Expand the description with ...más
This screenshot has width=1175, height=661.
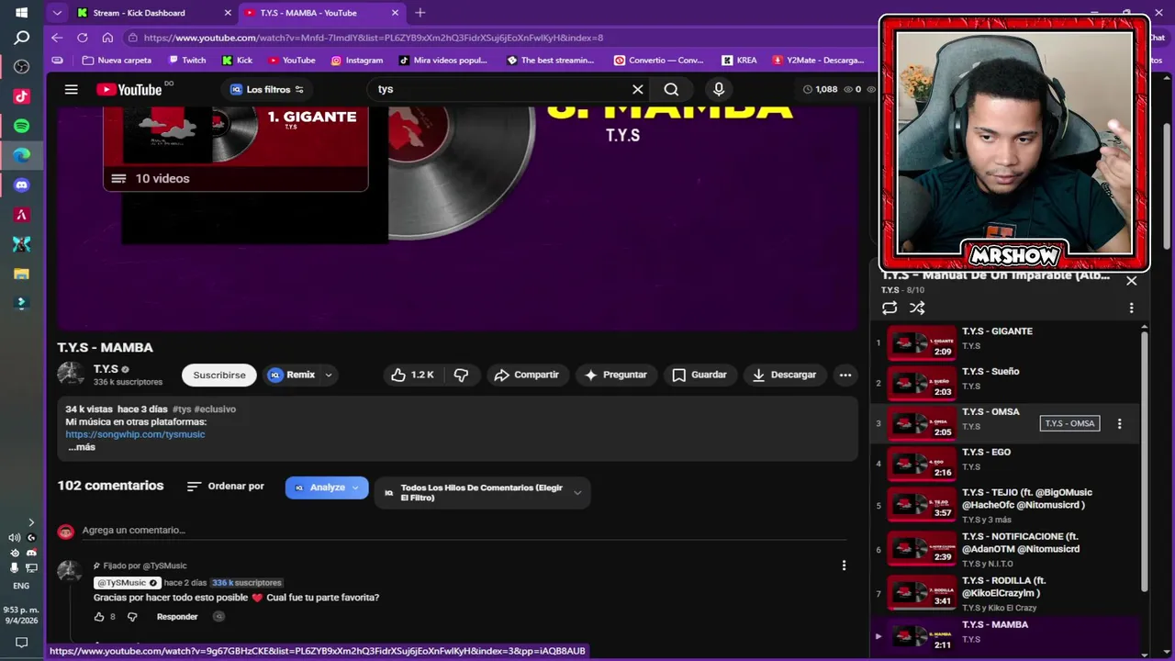(82, 447)
